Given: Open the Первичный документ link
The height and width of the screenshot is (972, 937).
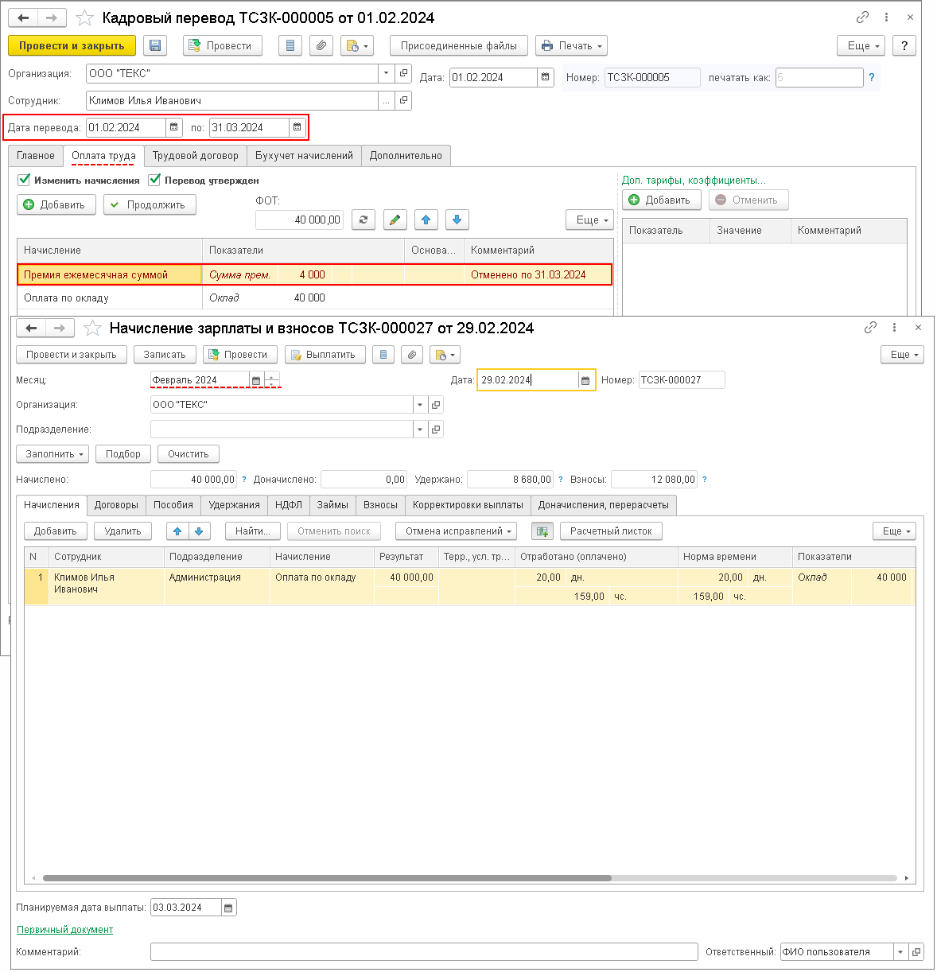Looking at the screenshot, I should point(64,930).
